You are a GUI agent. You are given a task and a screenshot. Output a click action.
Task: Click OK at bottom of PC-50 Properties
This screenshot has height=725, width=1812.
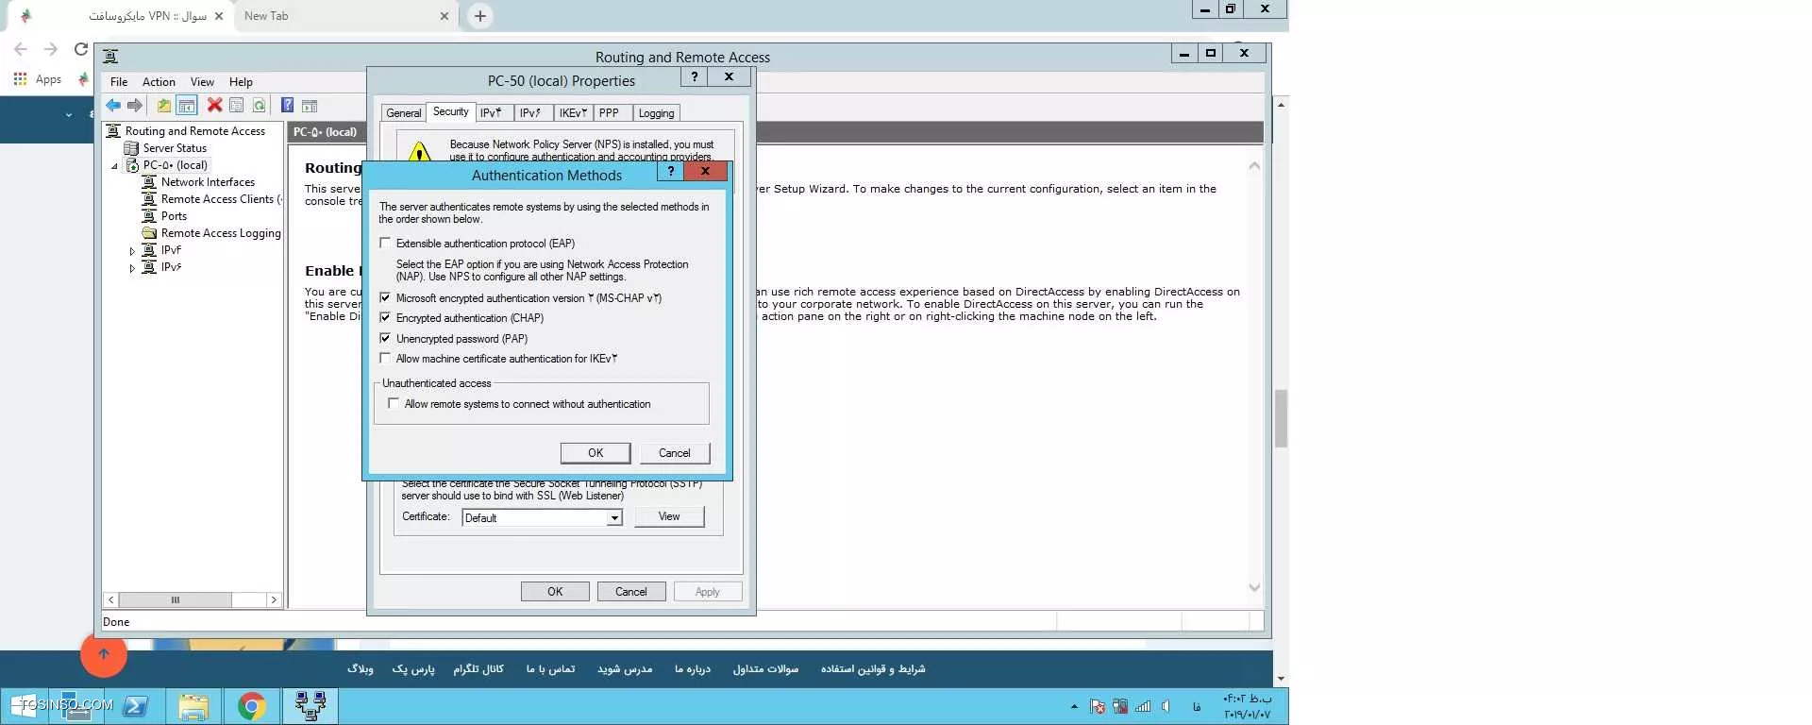coord(555,592)
